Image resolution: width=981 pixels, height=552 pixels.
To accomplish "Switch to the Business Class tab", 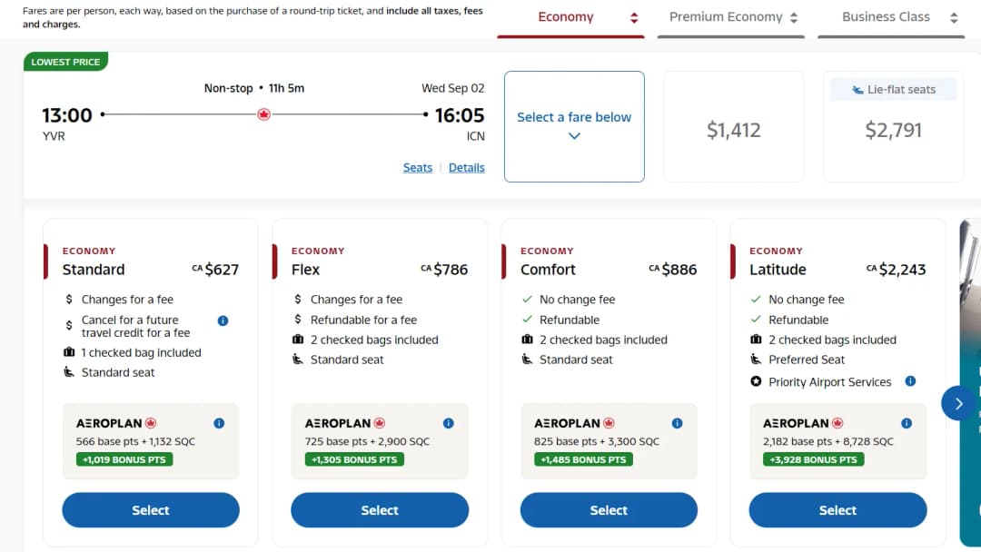I will [x=891, y=19].
